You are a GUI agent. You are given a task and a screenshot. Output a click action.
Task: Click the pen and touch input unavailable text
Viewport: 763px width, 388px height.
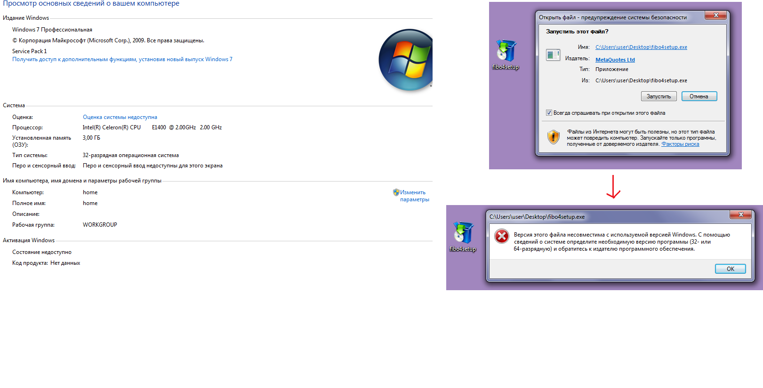pos(153,166)
